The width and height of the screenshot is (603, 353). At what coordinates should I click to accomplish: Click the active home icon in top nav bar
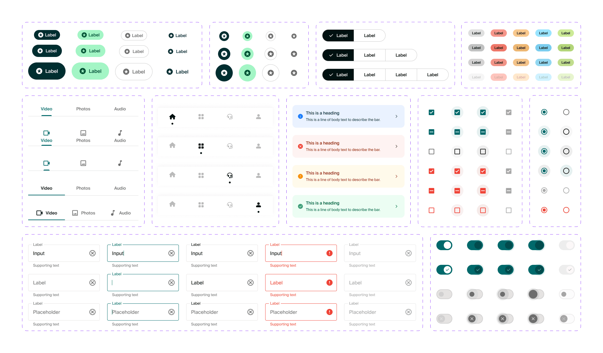172,117
